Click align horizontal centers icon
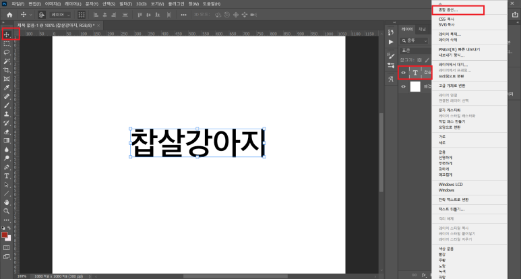 point(105,15)
